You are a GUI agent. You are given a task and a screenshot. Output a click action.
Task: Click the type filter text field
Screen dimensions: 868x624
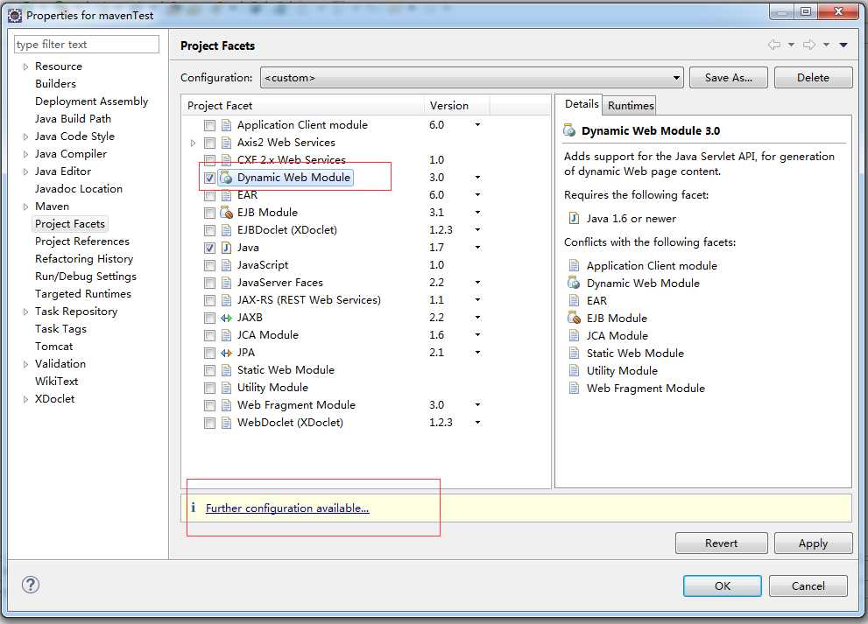point(87,45)
